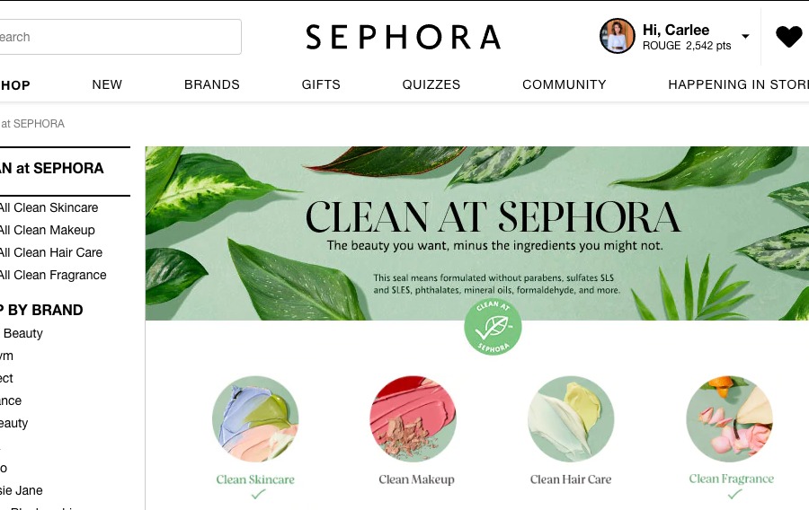This screenshot has height=510, width=809.
Task: Select the Clean Hair Care circle image
Action: 571,418
